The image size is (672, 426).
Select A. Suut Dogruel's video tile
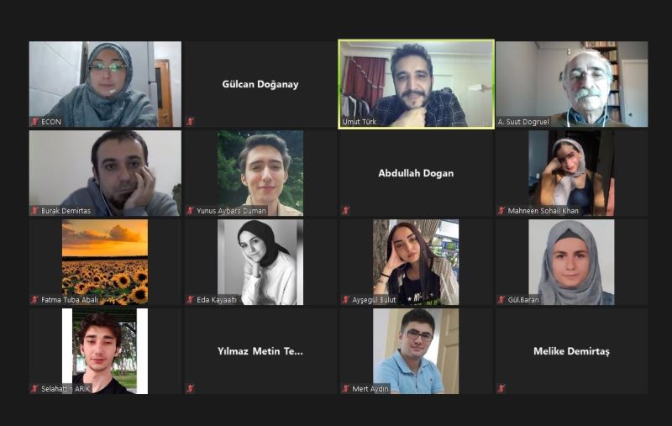click(572, 84)
